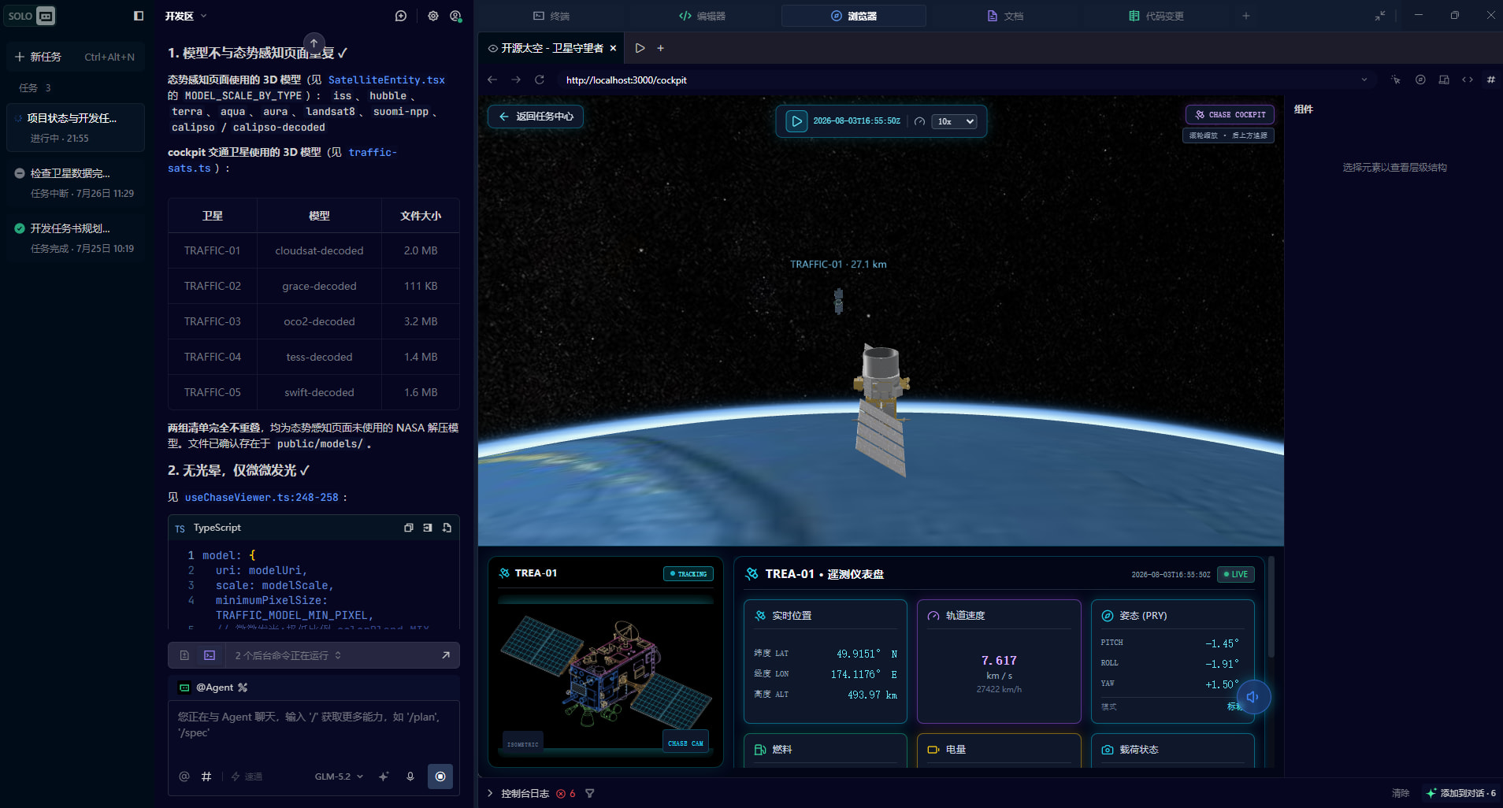Click the @ mention icon in chat input

click(x=184, y=776)
